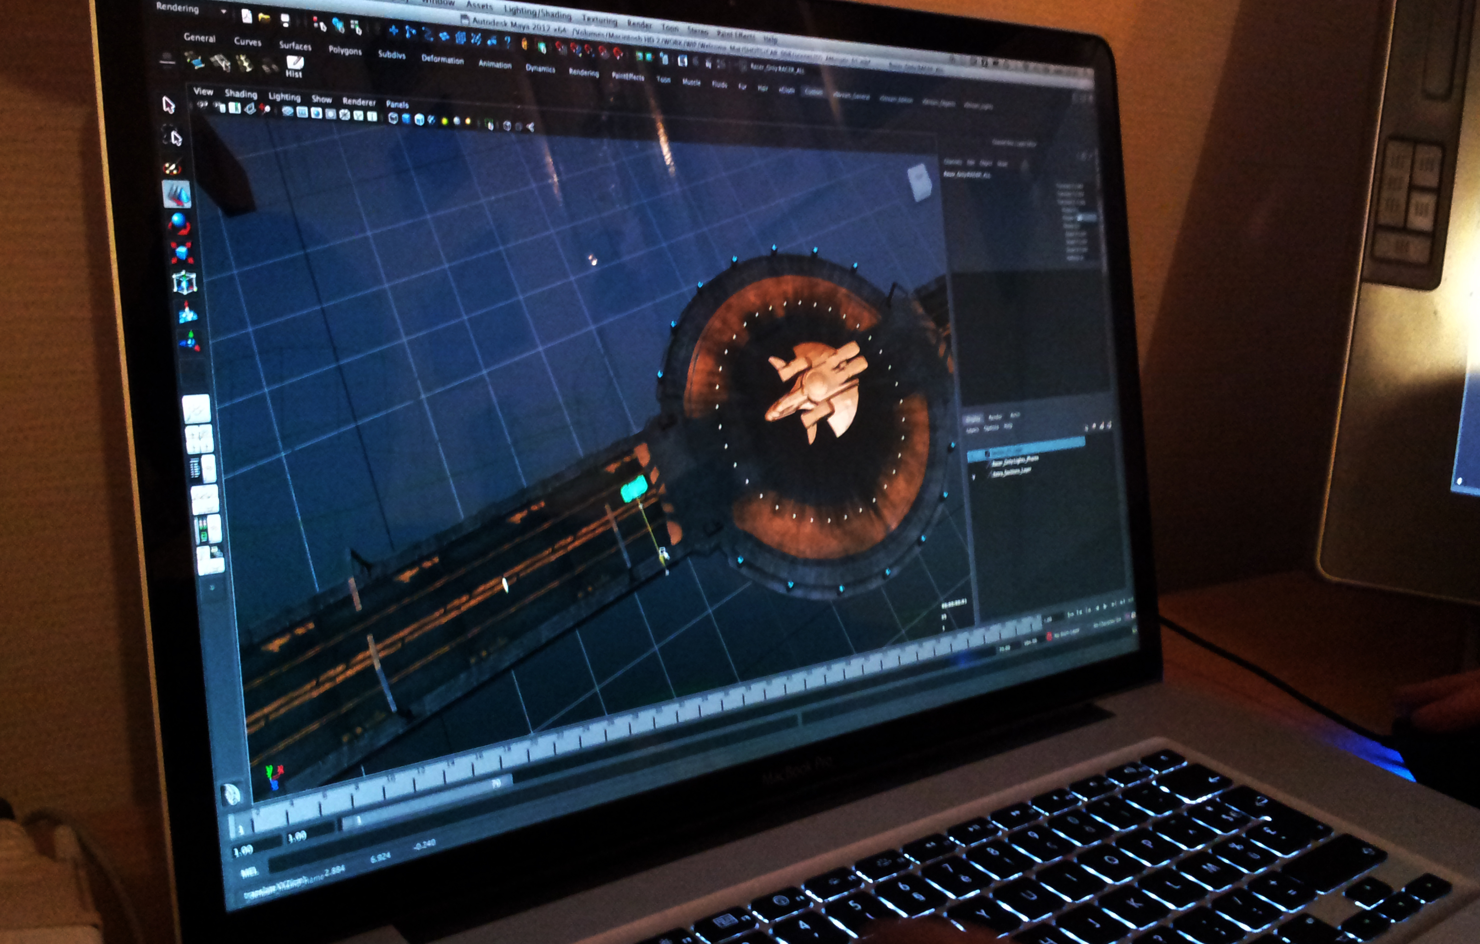
Task: Open the View panel menu
Action: coord(203,92)
